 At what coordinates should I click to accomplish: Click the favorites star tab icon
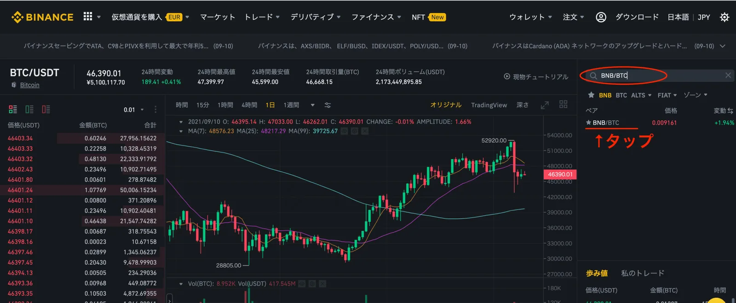[591, 95]
